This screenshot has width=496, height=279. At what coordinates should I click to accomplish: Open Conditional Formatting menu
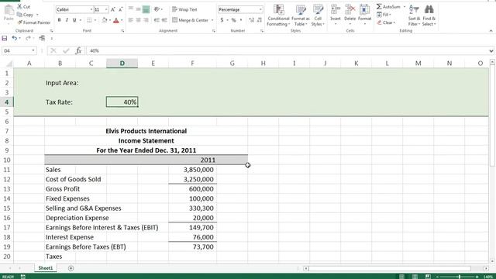pos(278,15)
